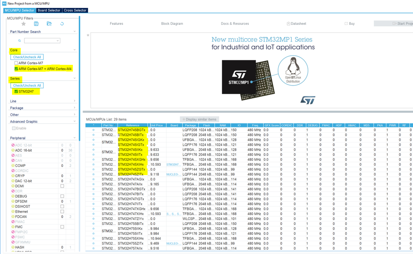Collapse the Part Number Search section
Screen dimensions: 413x254
(x=74, y=31)
